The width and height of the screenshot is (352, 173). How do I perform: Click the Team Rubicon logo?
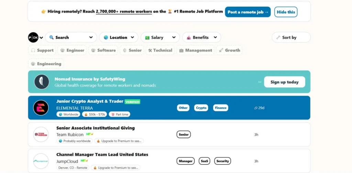[x=41, y=134]
